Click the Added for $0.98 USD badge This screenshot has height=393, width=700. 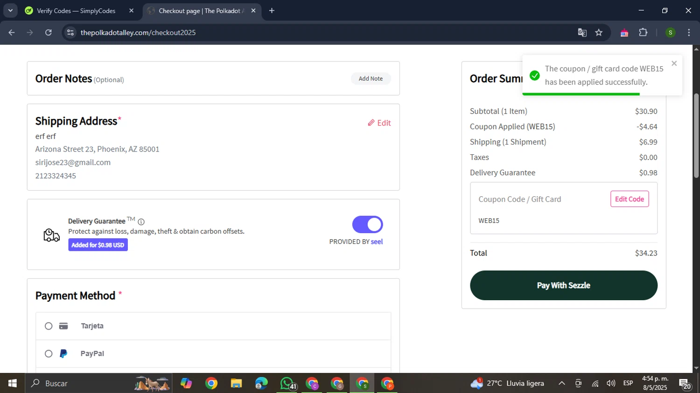click(x=98, y=245)
